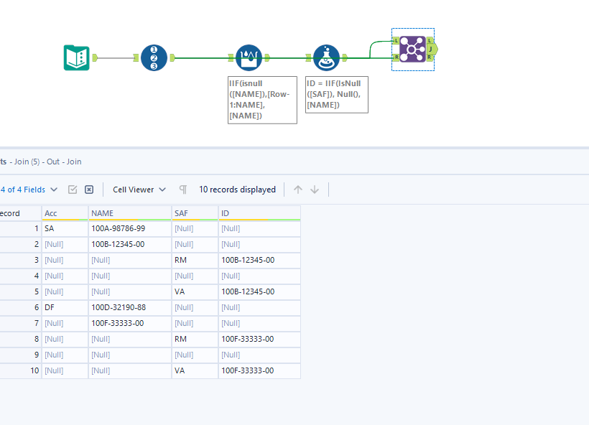The width and height of the screenshot is (589, 425).
Task: Click the deselect fields X icon
Action: coord(89,190)
